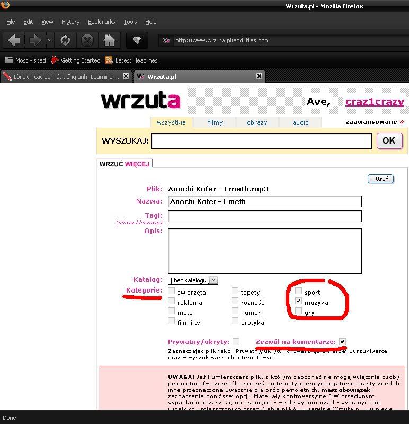Image resolution: width=409 pixels, height=424 pixels.
Task: Close the Wrzuta.pl tab
Action: pos(259,76)
